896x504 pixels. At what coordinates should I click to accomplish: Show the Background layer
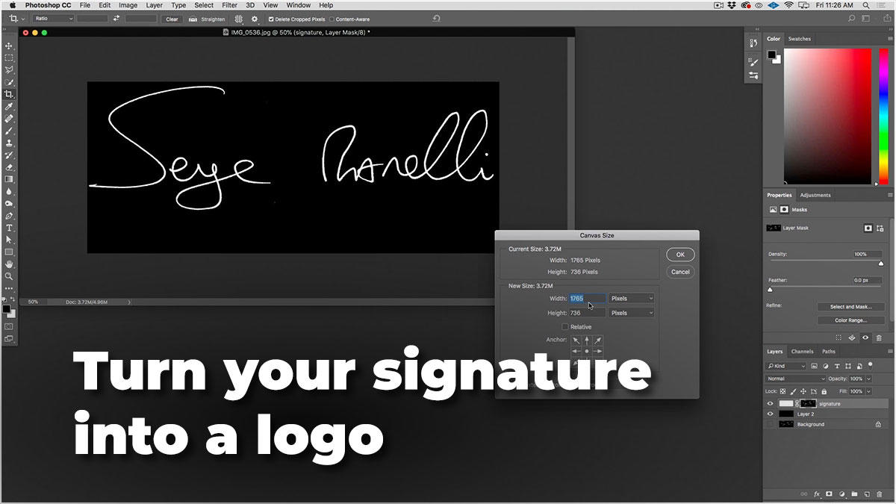pyautogui.click(x=771, y=424)
